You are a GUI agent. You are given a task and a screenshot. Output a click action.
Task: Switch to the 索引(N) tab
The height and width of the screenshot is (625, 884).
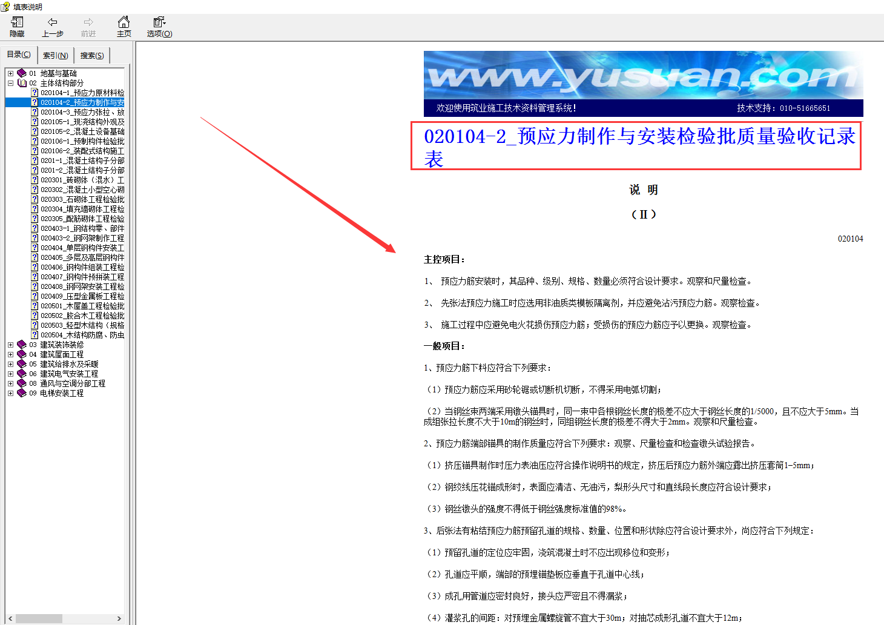[56, 55]
